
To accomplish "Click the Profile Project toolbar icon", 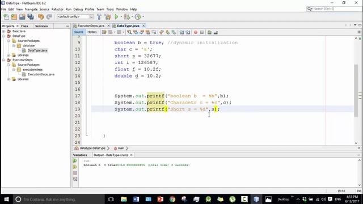I will click(138, 16).
